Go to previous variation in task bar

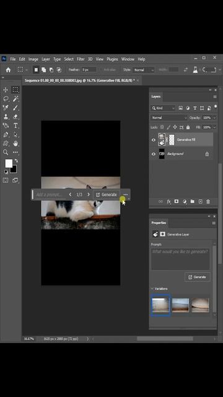(x=70, y=194)
